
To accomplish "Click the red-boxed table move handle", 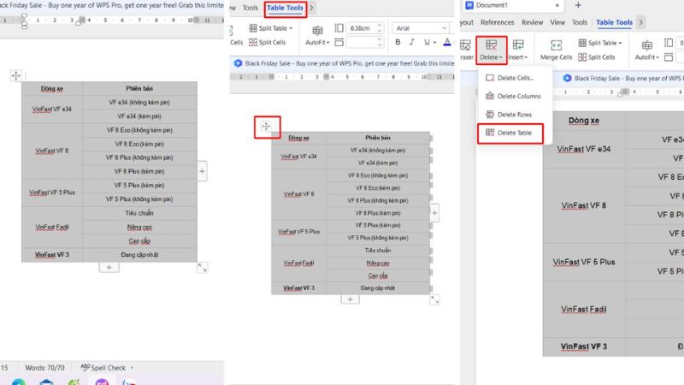I will [266, 127].
